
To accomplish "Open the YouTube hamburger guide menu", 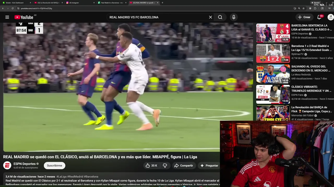I will click(7, 17).
